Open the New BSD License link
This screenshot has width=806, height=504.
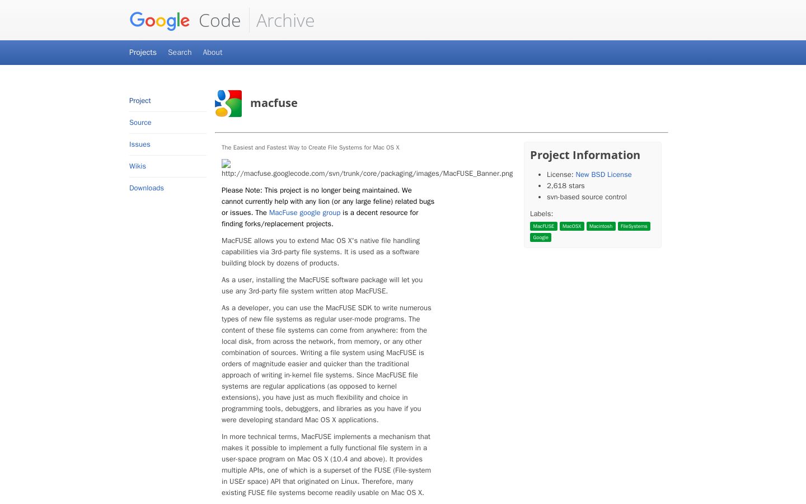(603, 175)
